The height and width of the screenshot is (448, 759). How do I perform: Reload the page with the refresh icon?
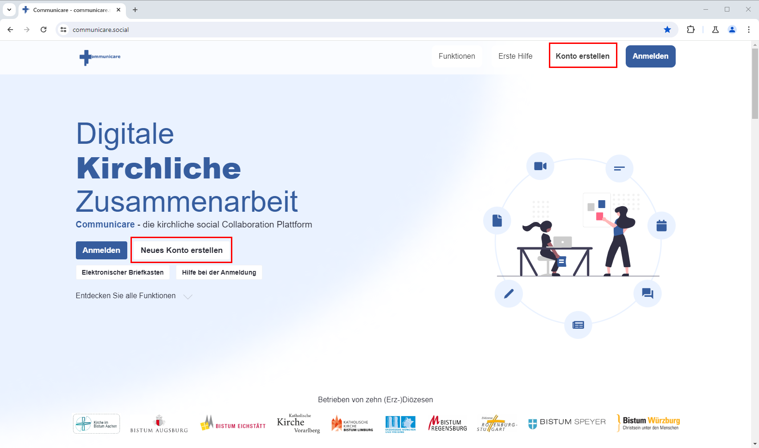44,30
